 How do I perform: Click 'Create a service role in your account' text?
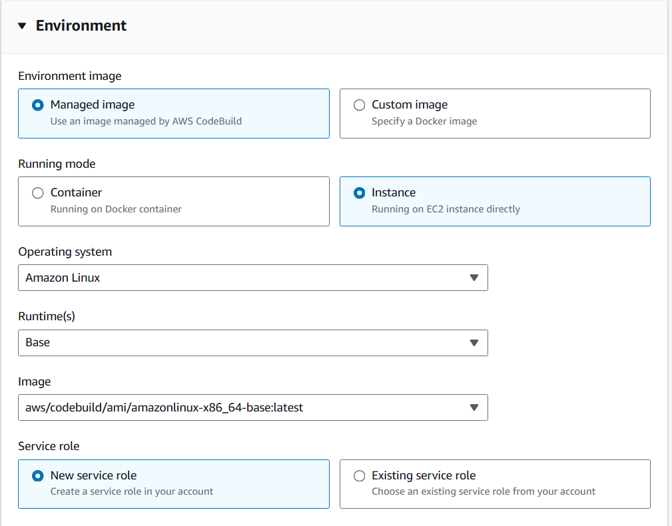point(132,491)
